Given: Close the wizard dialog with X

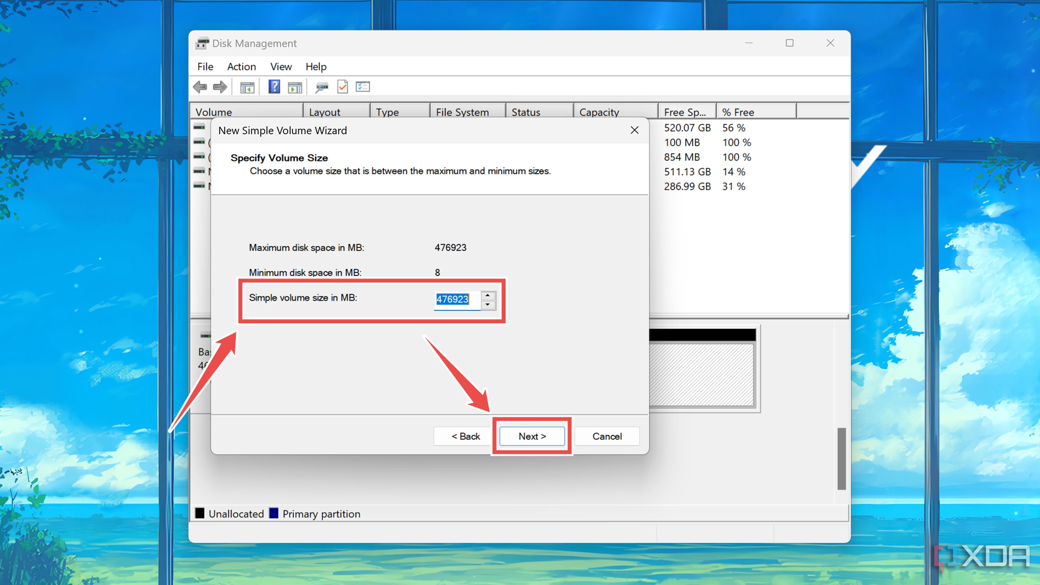Looking at the screenshot, I should [634, 130].
